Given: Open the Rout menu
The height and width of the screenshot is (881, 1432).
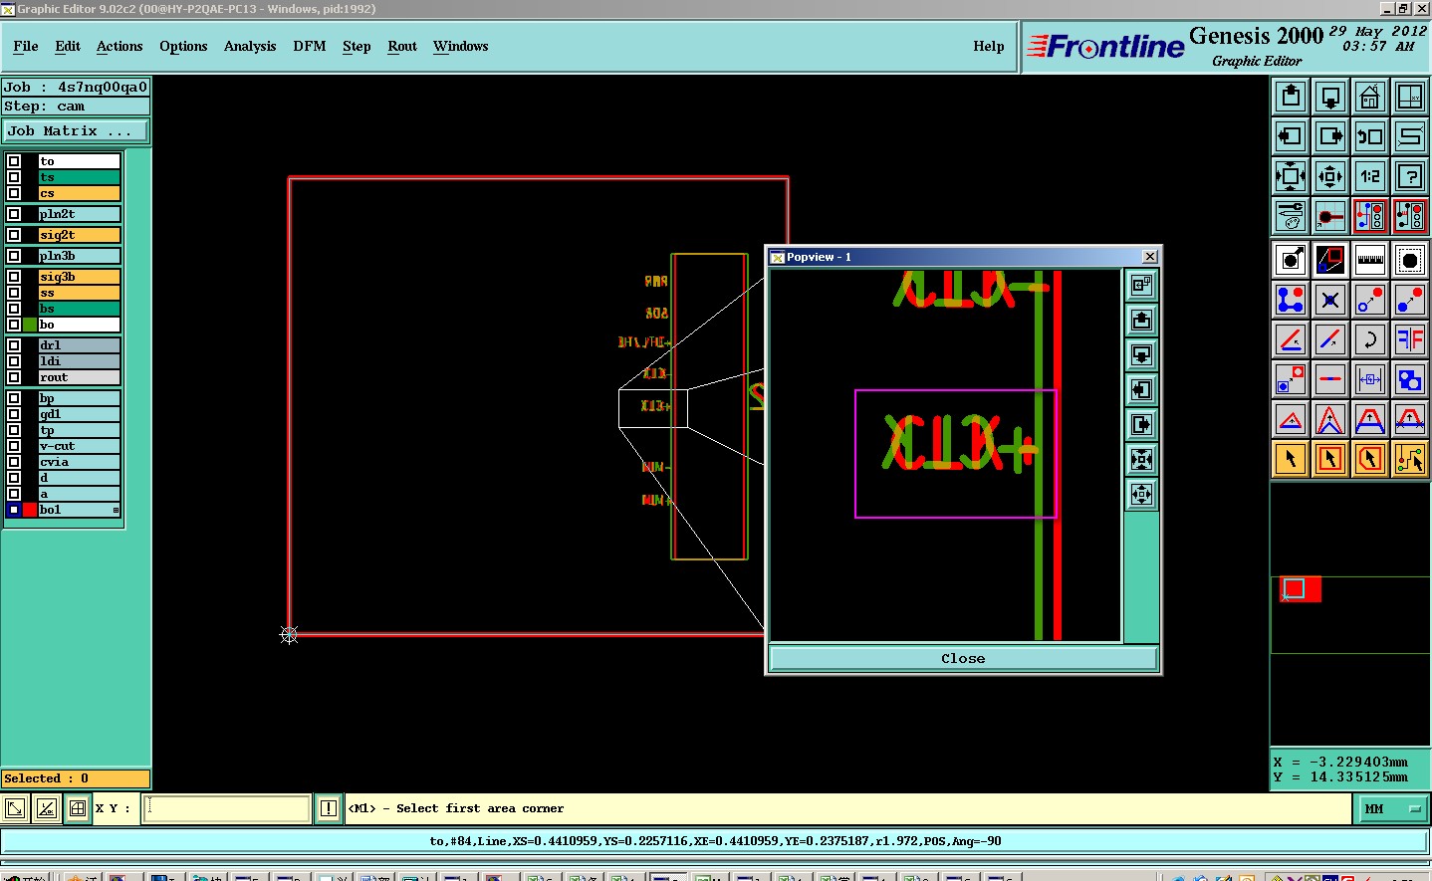Looking at the screenshot, I should [x=402, y=46].
